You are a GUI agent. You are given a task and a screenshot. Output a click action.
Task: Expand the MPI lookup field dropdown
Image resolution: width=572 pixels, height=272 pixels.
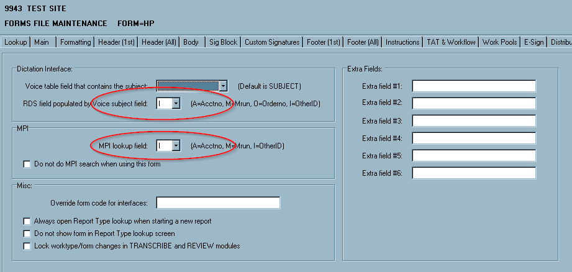tap(176, 145)
